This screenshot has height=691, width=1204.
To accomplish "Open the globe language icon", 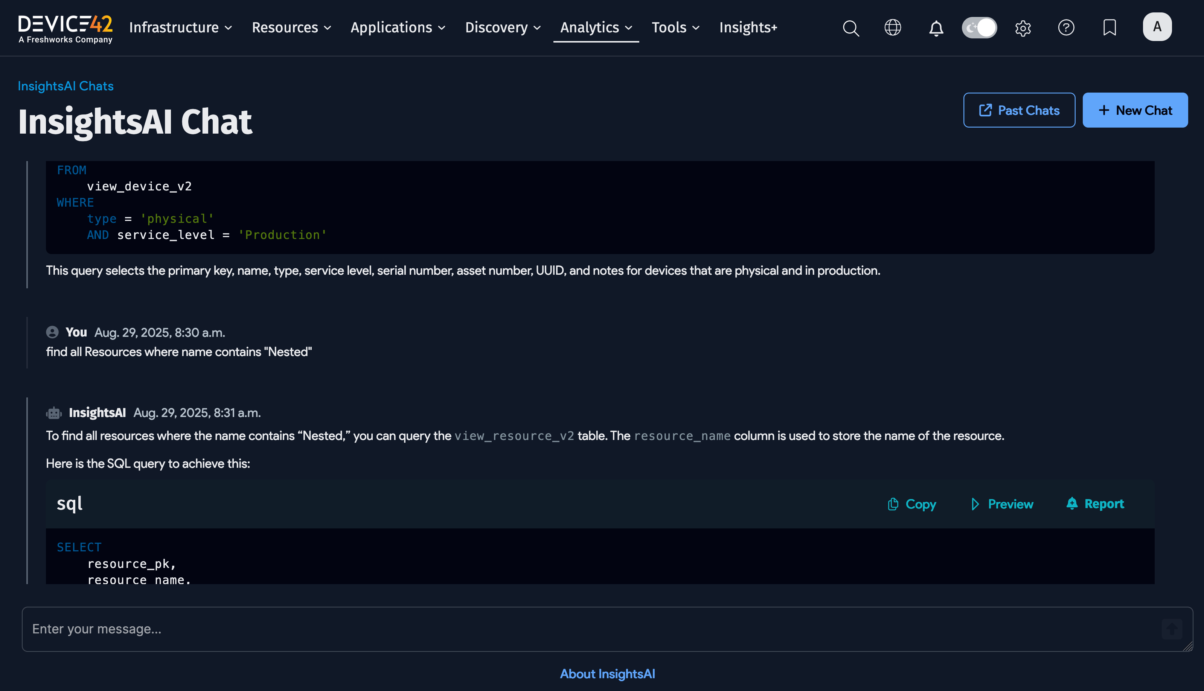I will pos(893,27).
